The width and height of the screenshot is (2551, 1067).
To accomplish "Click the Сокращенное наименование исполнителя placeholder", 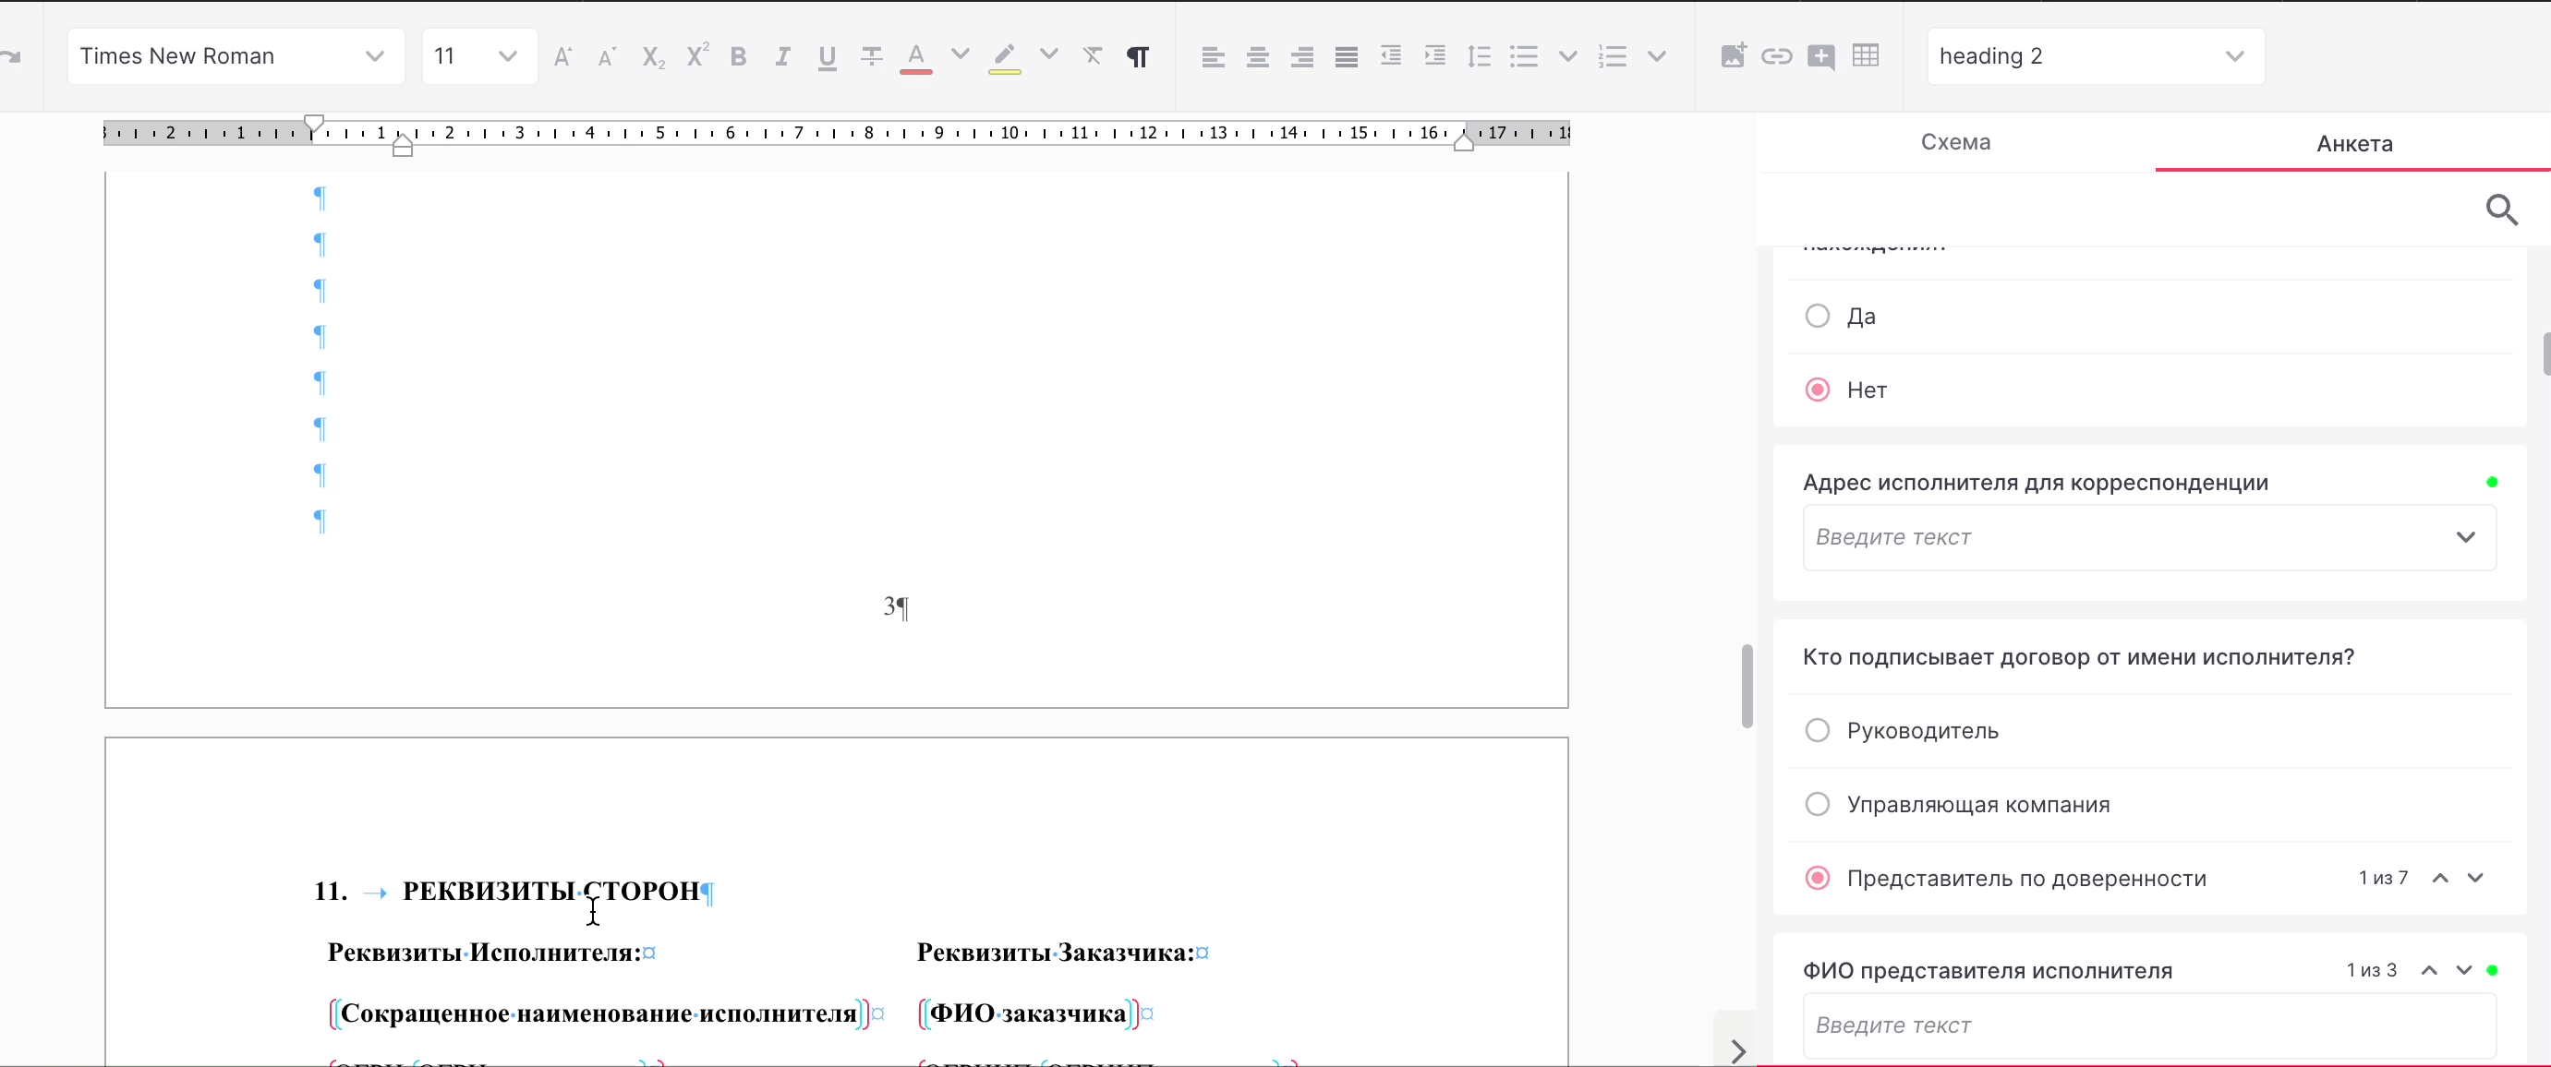I will tap(598, 1013).
